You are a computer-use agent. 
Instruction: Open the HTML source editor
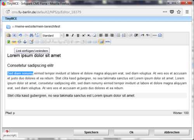tap(108, 42)
